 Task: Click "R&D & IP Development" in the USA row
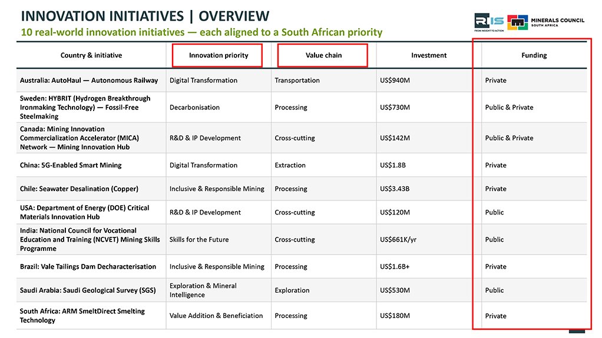(205, 212)
